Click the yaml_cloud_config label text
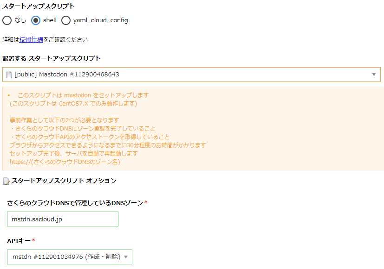This screenshot has height=269, width=384. point(100,20)
